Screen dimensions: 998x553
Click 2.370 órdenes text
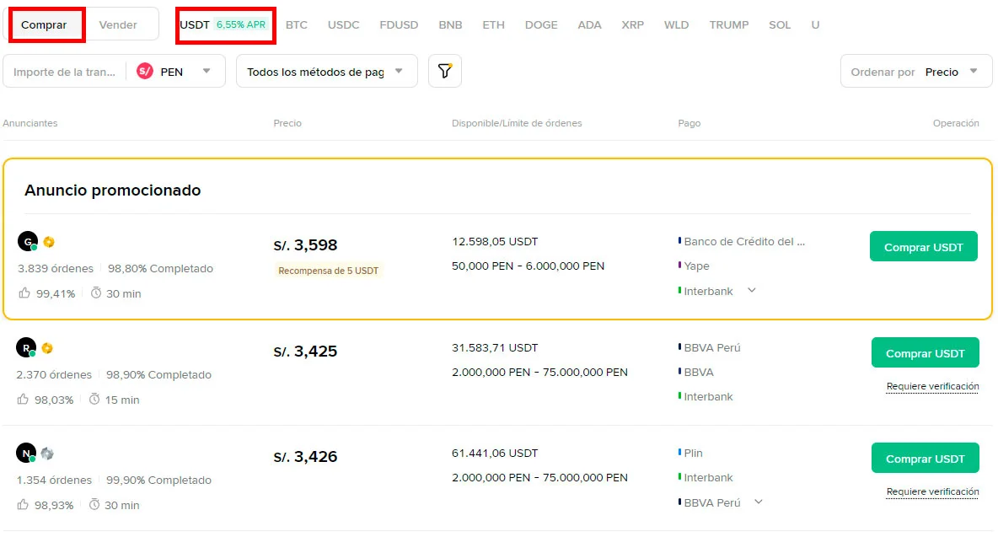(x=54, y=375)
